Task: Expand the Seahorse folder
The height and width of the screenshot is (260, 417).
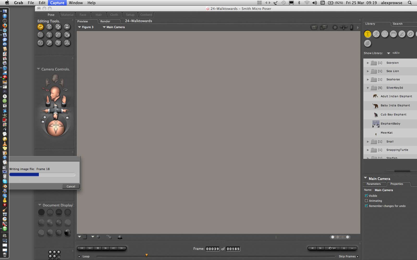Action: tap(368, 80)
